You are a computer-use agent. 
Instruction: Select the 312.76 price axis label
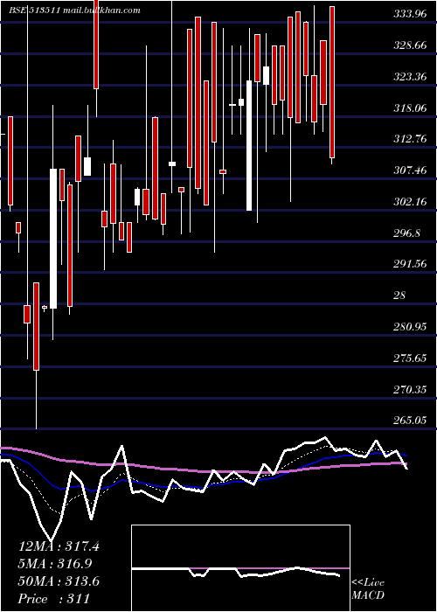point(411,139)
